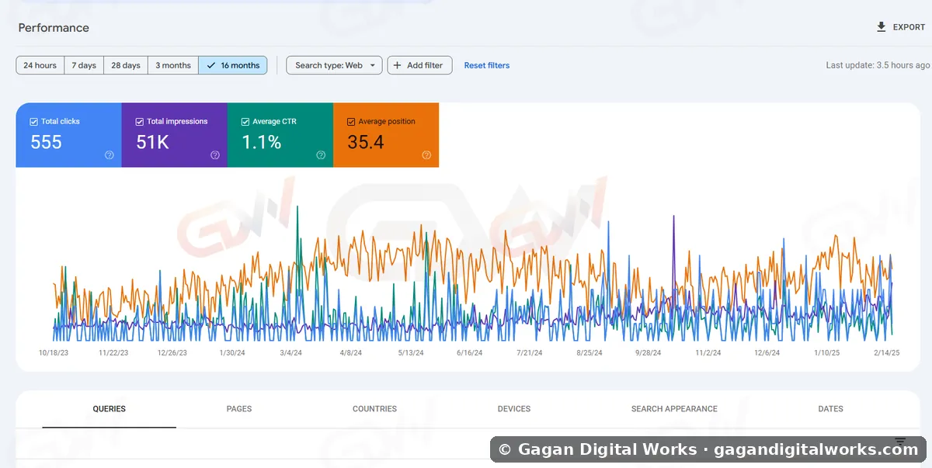The width and height of the screenshot is (932, 468).
Task: Click the Export download icon
Action: tap(881, 27)
